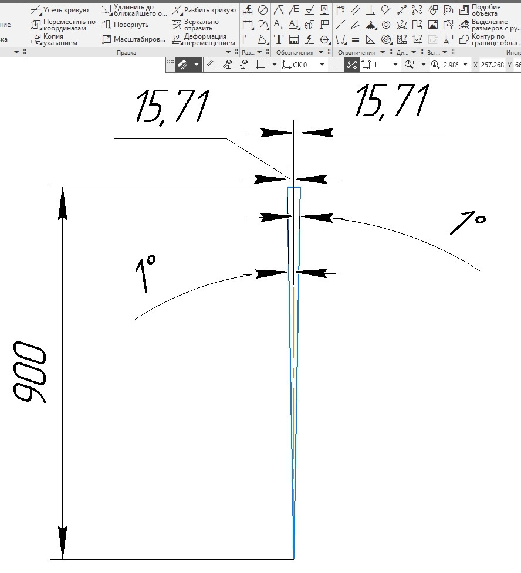Viewport: 521px width, 573px height.
Task: Open the СК 0 coordinate system dropdown
Action: pyautogui.click(x=322, y=65)
